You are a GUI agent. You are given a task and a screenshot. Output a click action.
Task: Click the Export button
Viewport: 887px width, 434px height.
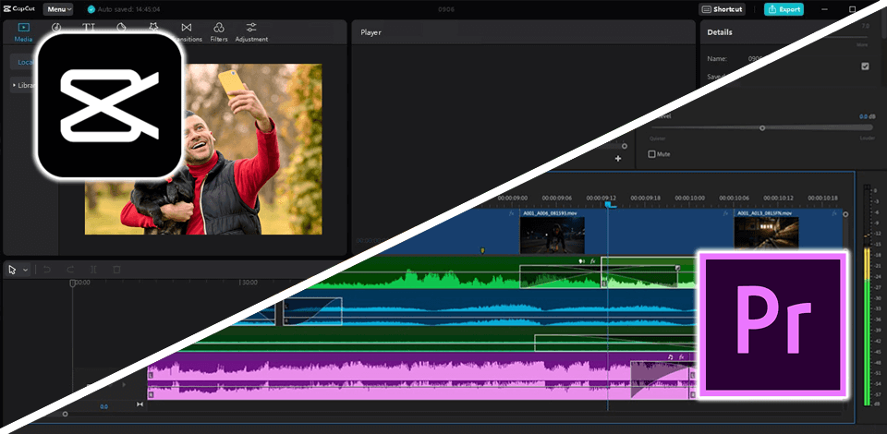click(784, 9)
